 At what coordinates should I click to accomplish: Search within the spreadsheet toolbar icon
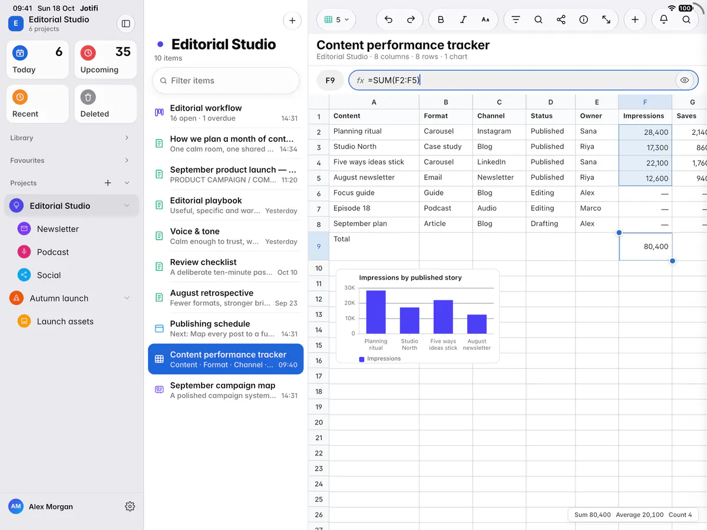point(538,19)
